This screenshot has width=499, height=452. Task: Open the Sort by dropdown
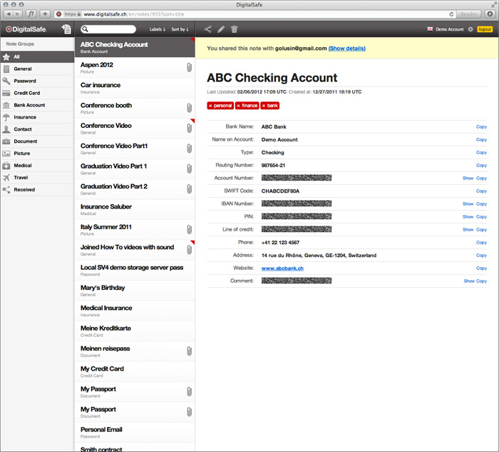coord(180,29)
